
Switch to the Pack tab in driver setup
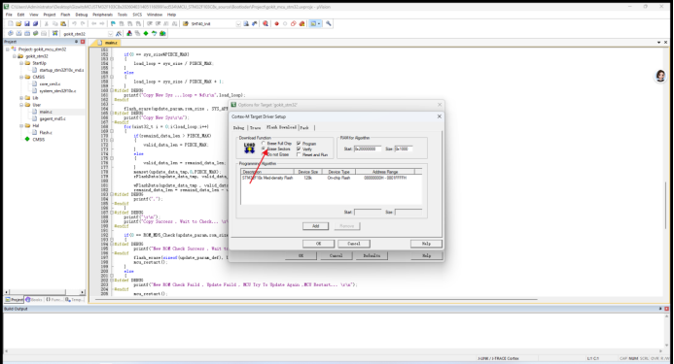point(304,127)
